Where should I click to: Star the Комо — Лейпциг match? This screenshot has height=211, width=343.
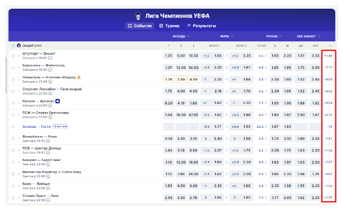tap(13, 186)
